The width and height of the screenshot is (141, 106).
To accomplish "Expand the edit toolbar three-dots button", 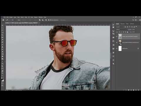I will point(3,76).
